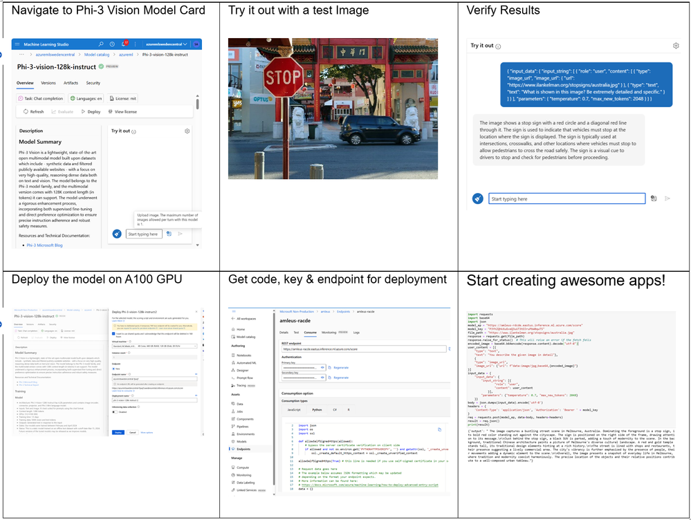Open the Details tab of amleus-racde

(x=284, y=333)
